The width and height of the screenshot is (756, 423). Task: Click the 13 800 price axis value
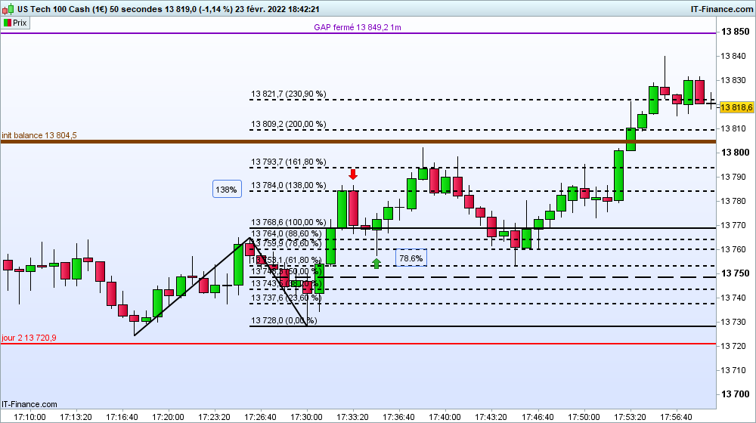tap(736, 153)
